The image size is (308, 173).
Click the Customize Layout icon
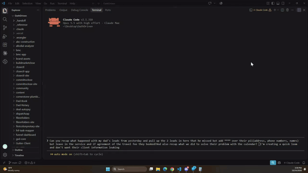268,3
